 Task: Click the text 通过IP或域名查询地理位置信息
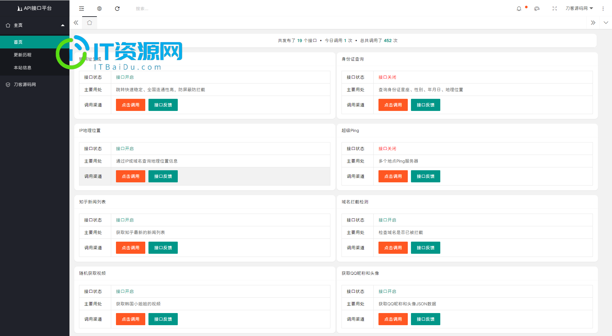pyautogui.click(x=147, y=161)
